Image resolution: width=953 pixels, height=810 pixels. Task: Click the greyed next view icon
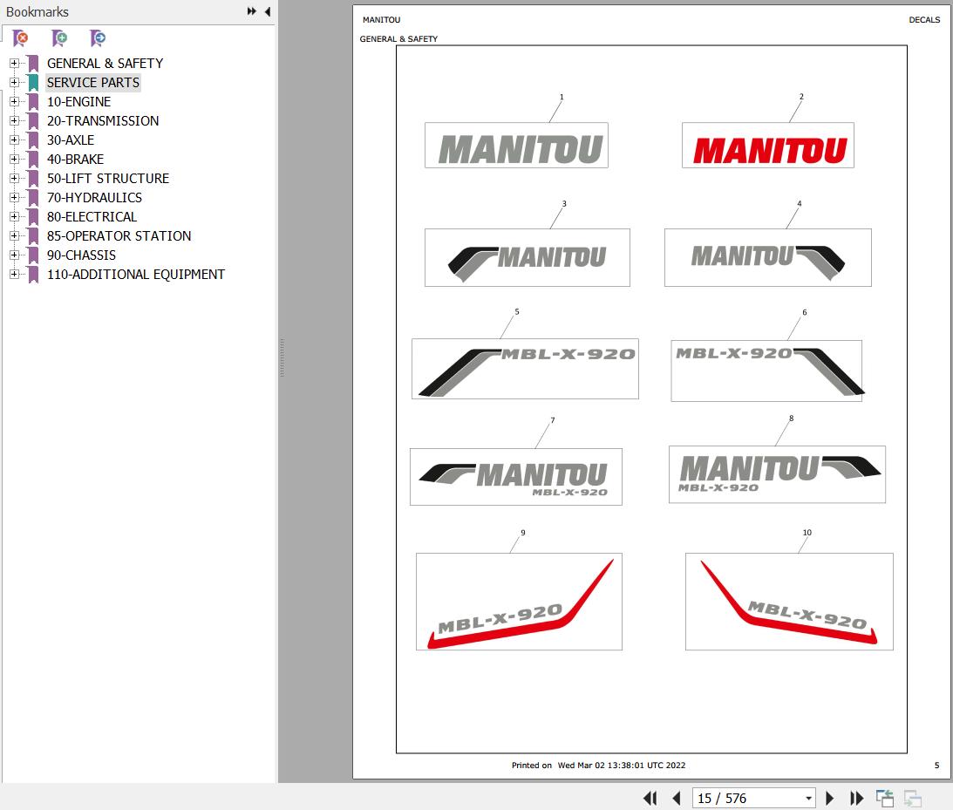coord(912,798)
